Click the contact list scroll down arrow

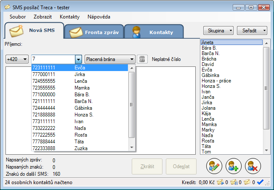(266, 150)
